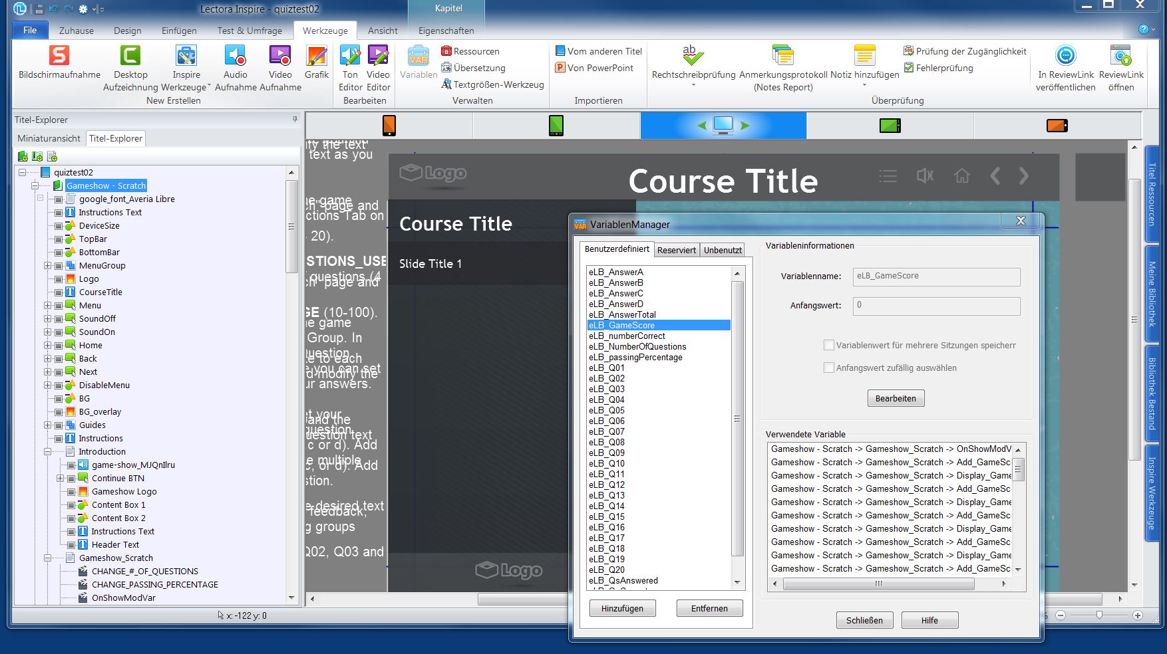1167x654 pixels.
Task: Select eLB_passingPercentage variable
Action: tap(635, 357)
